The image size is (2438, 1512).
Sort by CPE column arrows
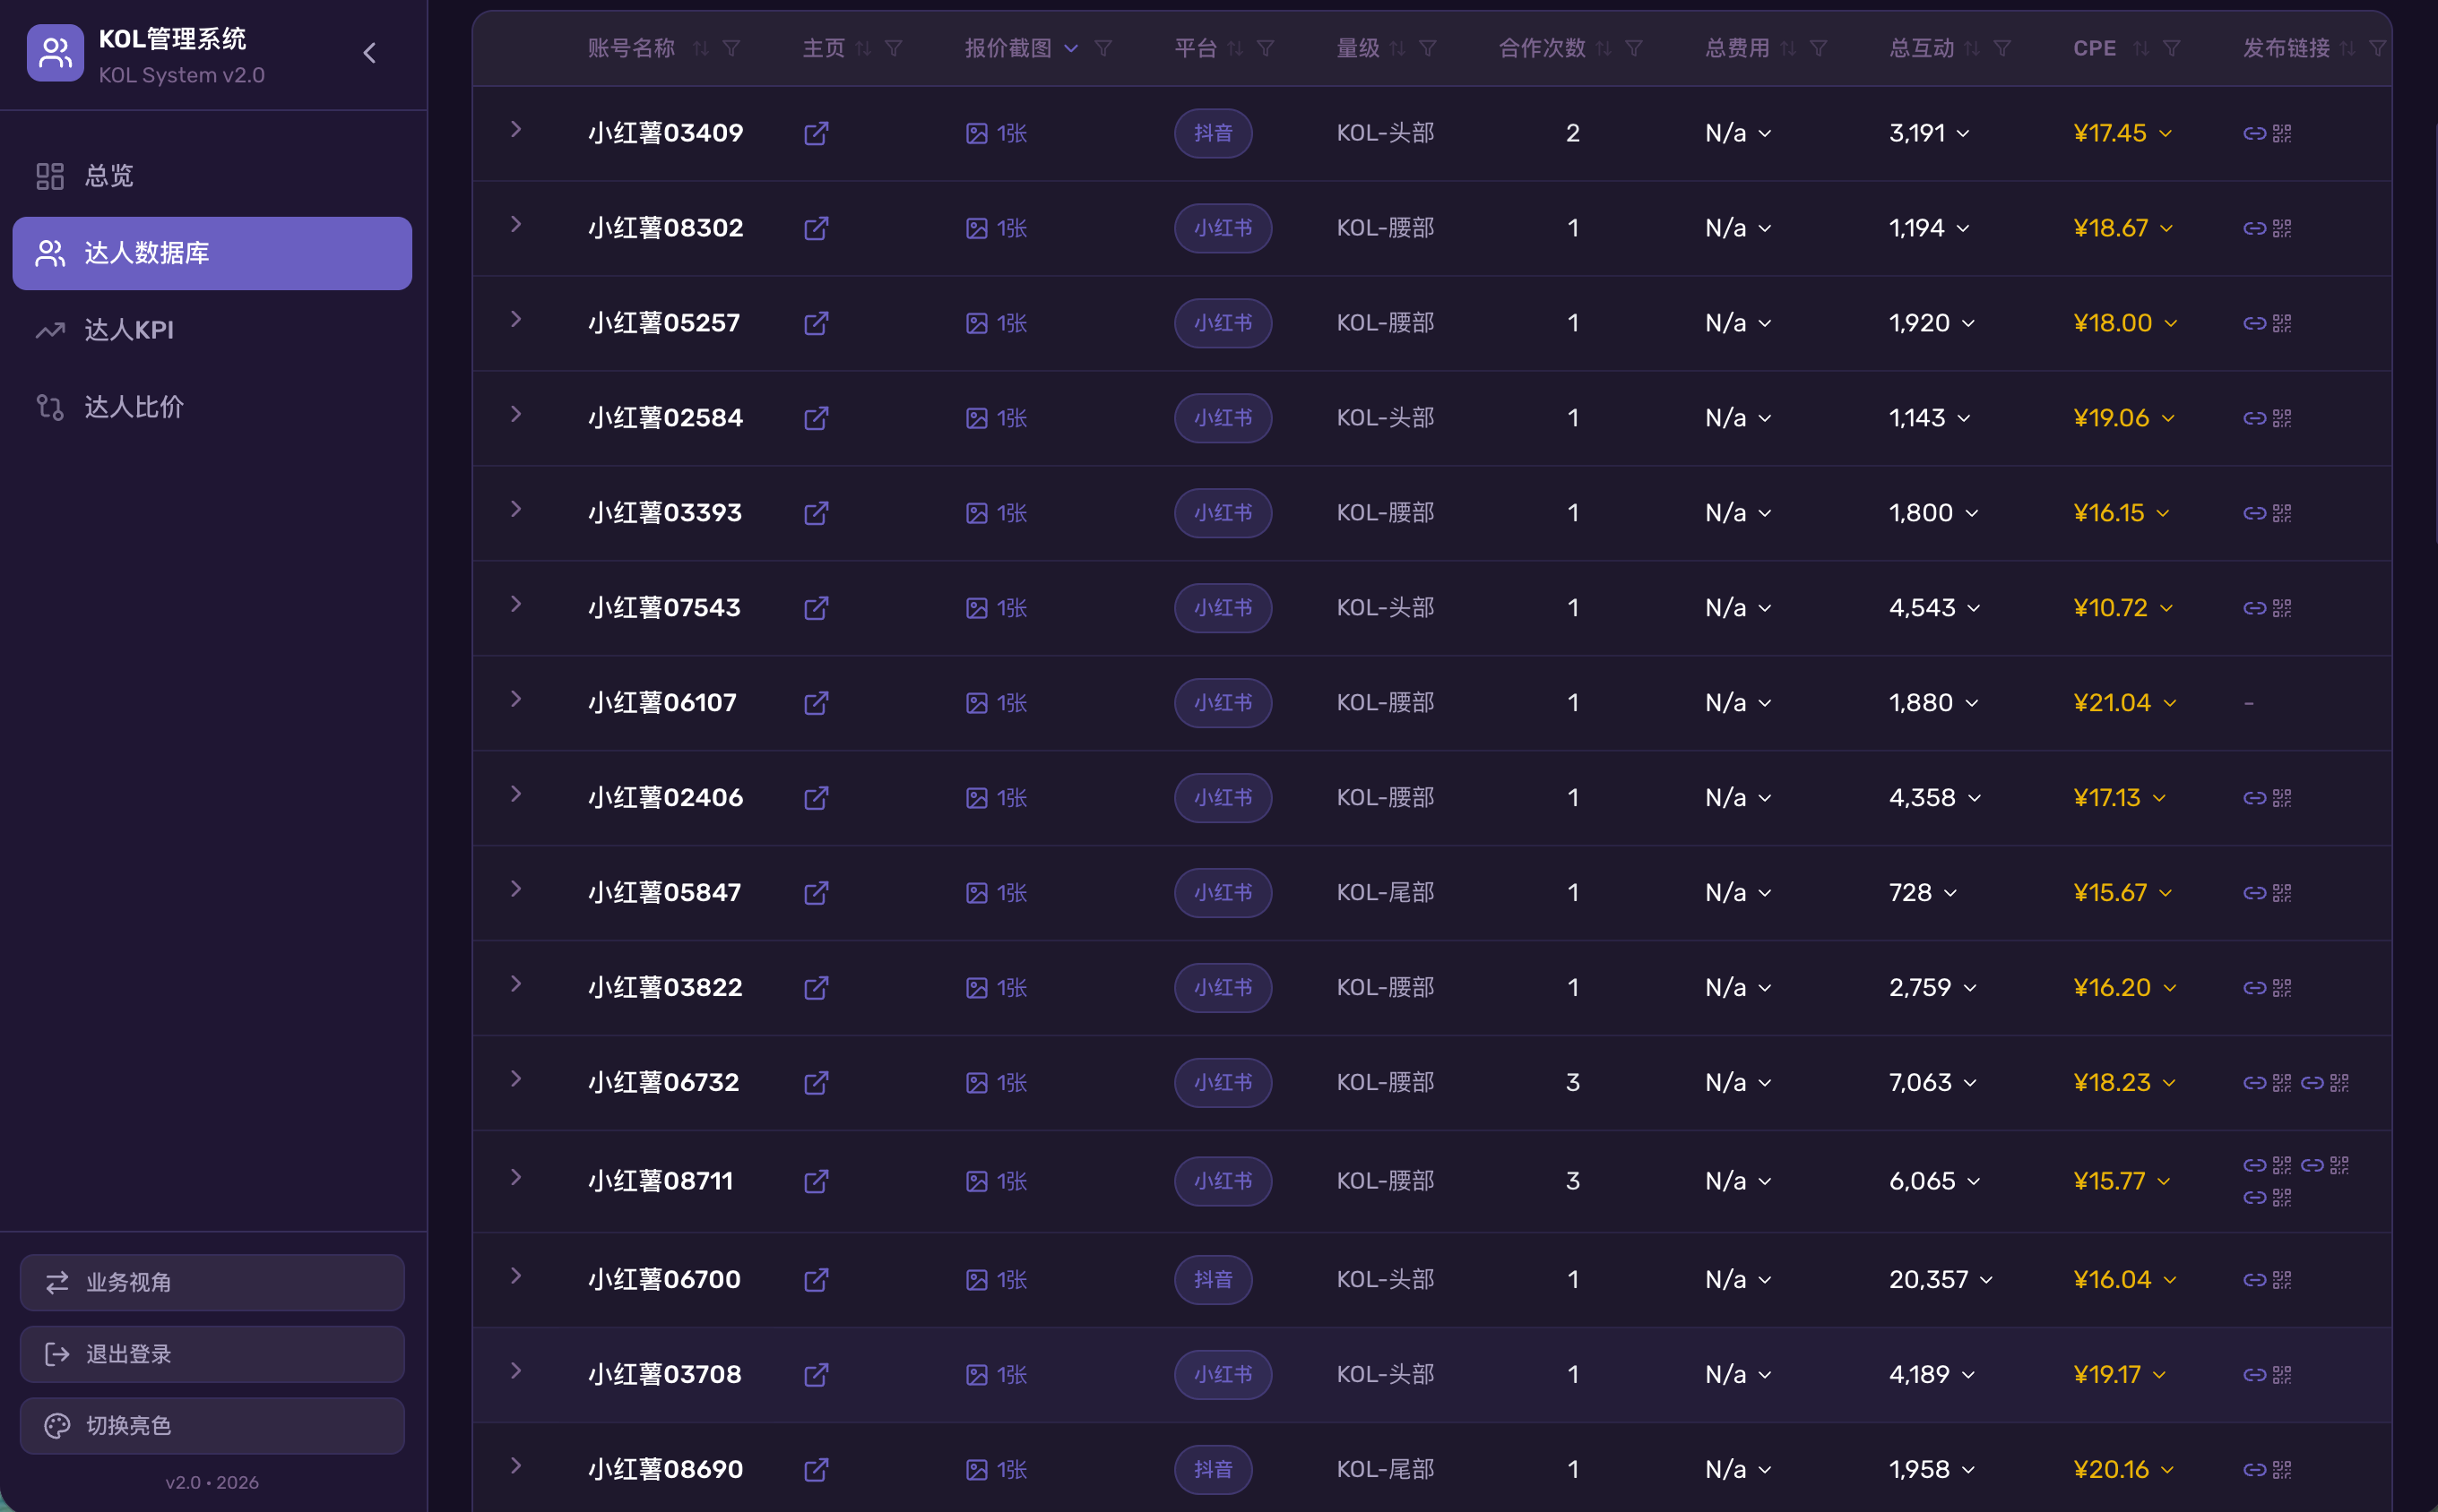click(2140, 48)
